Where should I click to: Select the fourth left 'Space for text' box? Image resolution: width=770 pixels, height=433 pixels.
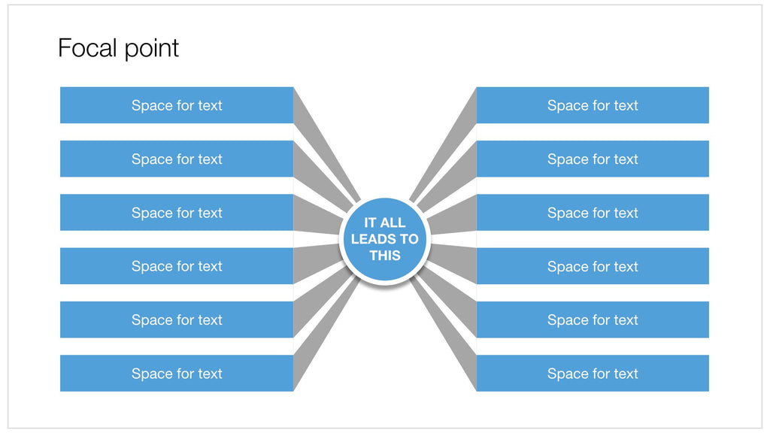point(177,266)
